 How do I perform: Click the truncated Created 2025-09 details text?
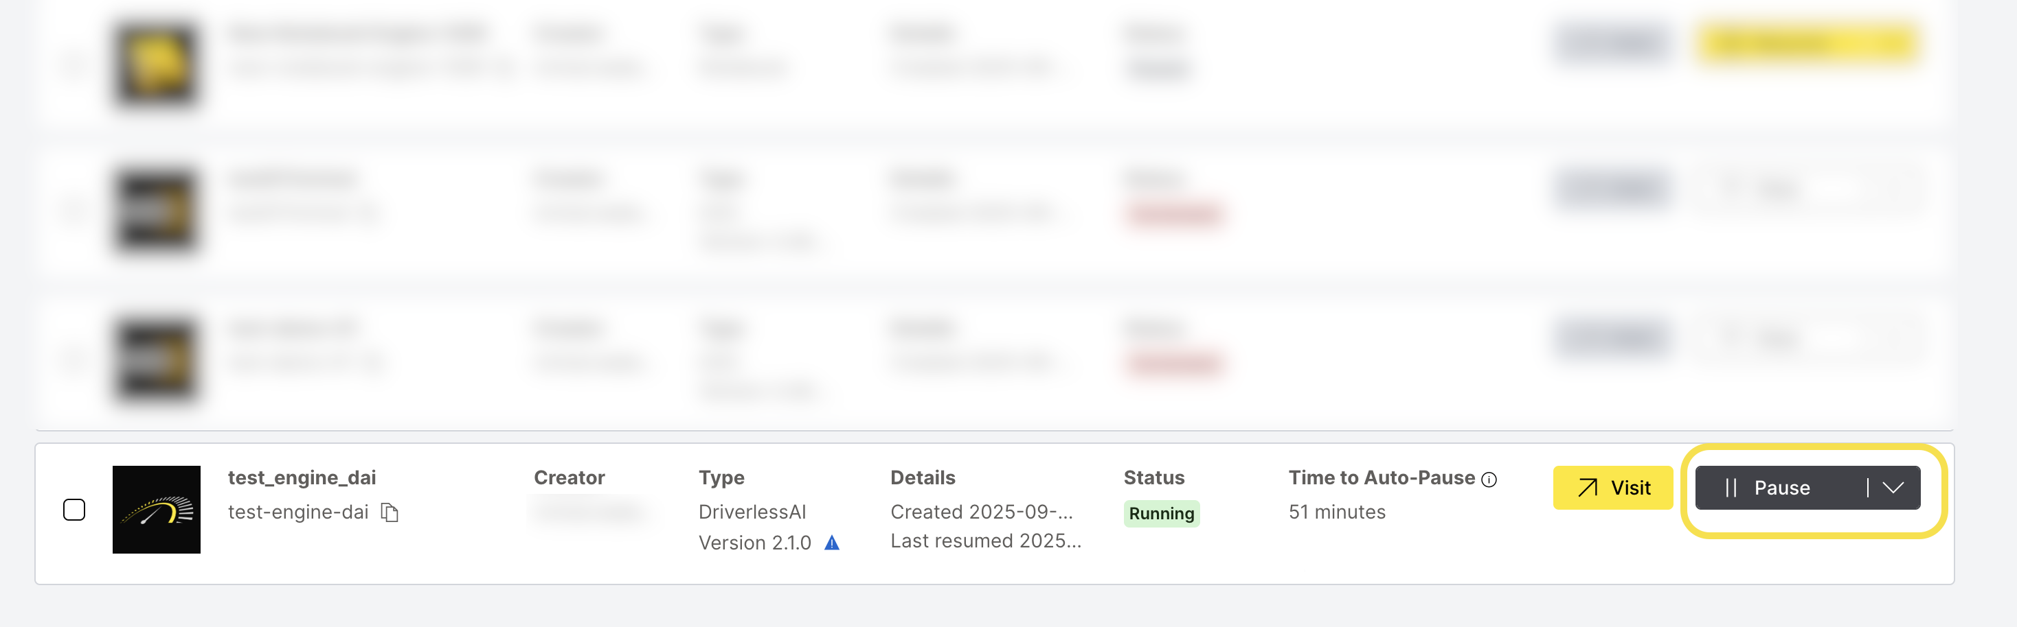981,512
